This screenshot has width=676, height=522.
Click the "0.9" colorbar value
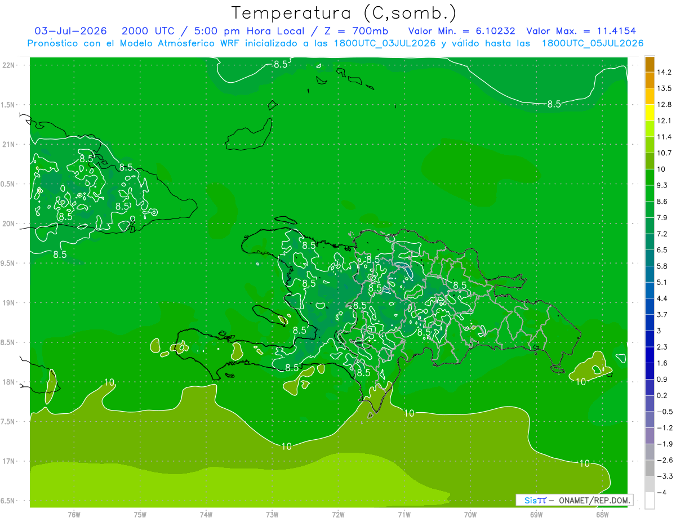pyautogui.click(x=663, y=379)
